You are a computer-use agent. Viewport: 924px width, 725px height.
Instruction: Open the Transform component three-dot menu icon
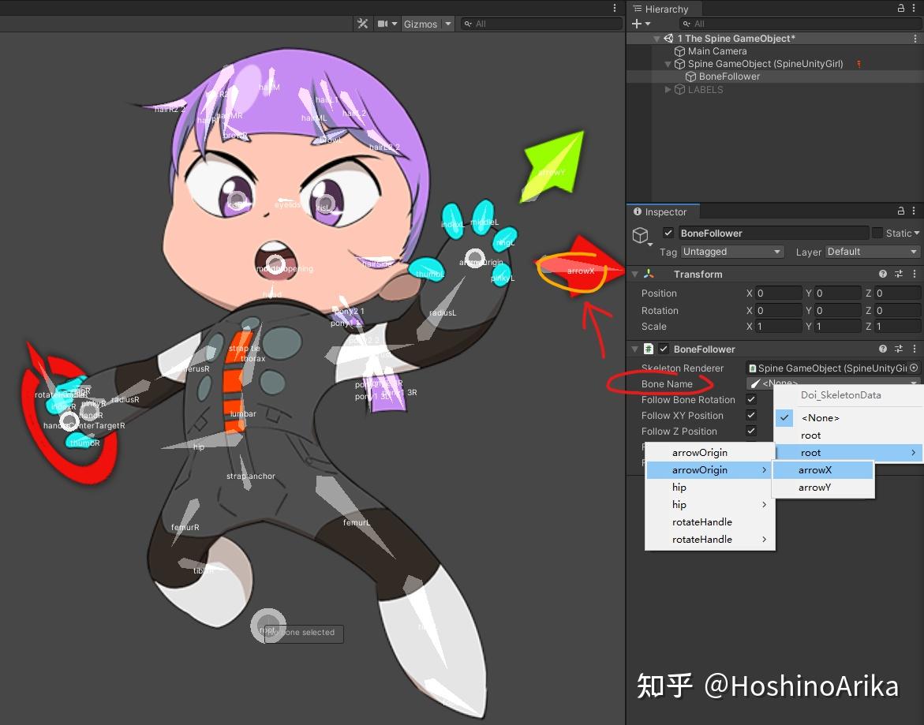[914, 274]
